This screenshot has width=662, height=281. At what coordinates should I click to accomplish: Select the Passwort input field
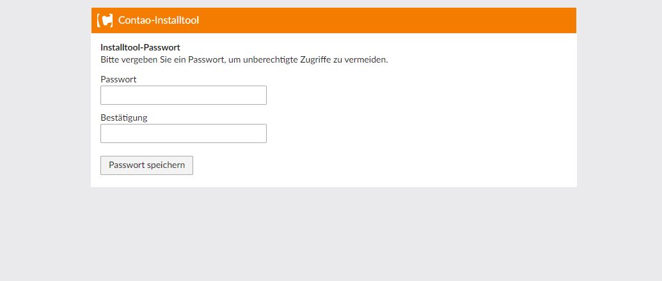pyautogui.click(x=183, y=95)
